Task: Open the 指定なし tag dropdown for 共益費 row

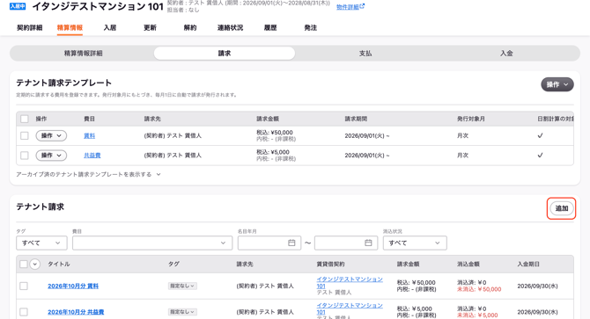Action: click(182, 312)
